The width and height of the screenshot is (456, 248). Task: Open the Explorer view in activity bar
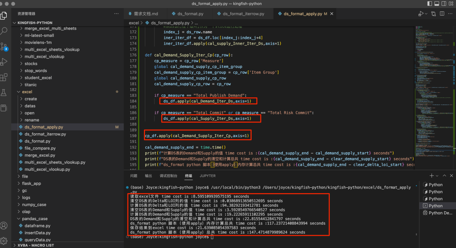pyautogui.click(x=4, y=15)
